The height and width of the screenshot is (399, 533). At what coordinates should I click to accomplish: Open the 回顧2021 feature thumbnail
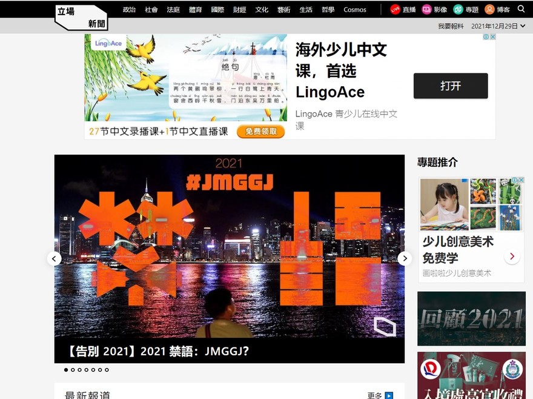tap(471, 318)
